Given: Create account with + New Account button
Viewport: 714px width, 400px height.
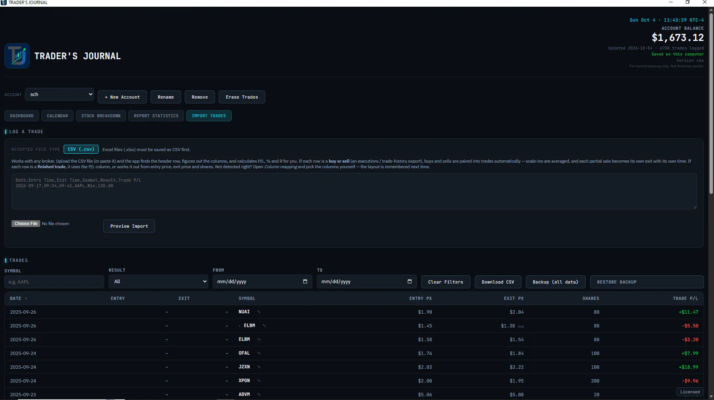Looking at the screenshot, I should [122, 97].
